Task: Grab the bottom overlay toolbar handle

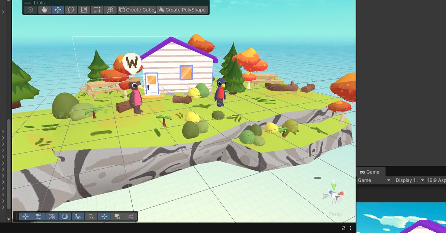Action: pyautogui.click(x=16, y=216)
